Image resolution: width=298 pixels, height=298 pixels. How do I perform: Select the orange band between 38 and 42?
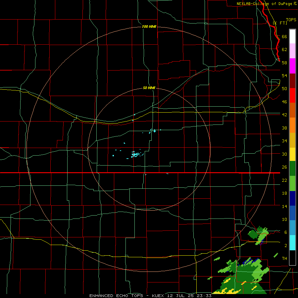click(292, 125)
